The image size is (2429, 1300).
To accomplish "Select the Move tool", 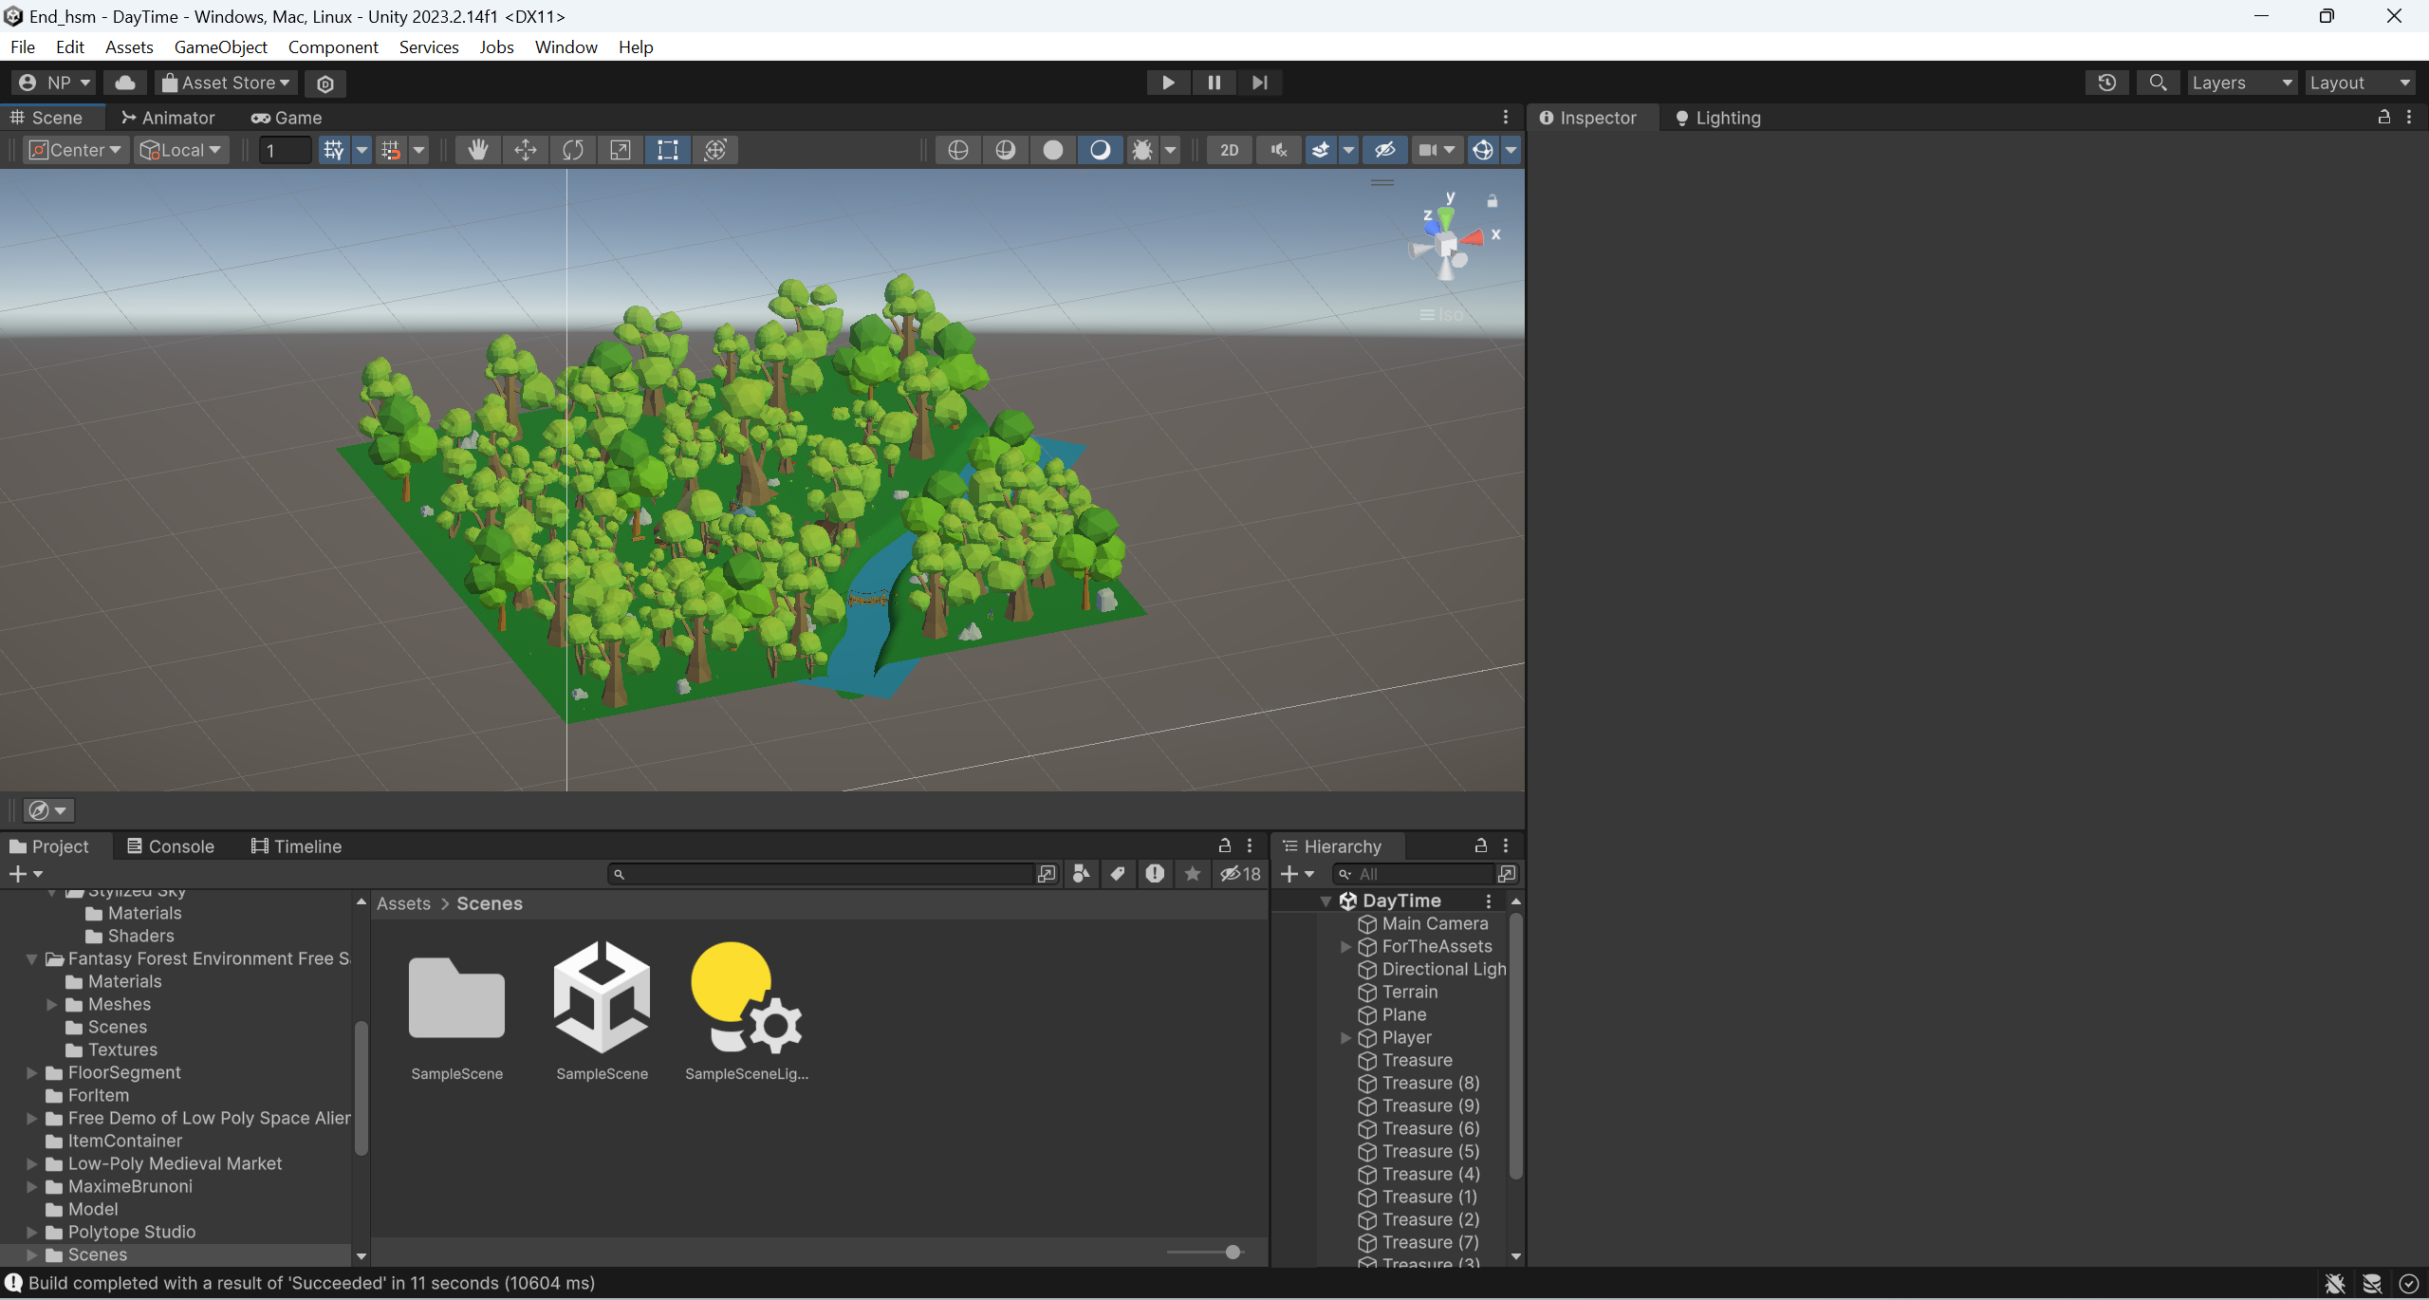I will [x=525, y=150].
